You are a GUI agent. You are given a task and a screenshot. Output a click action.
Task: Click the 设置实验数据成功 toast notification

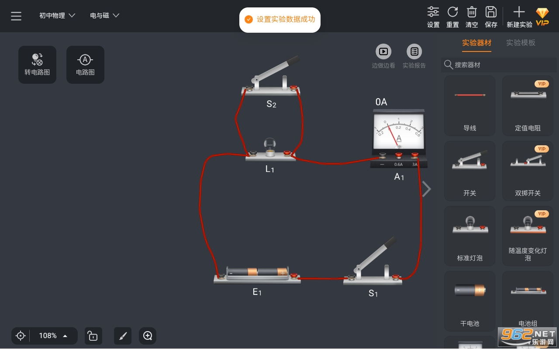tap(280, 19)
